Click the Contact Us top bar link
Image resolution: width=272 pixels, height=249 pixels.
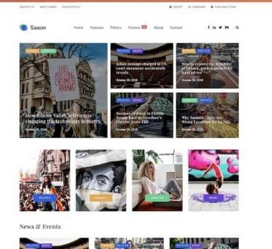click(27, 7)
